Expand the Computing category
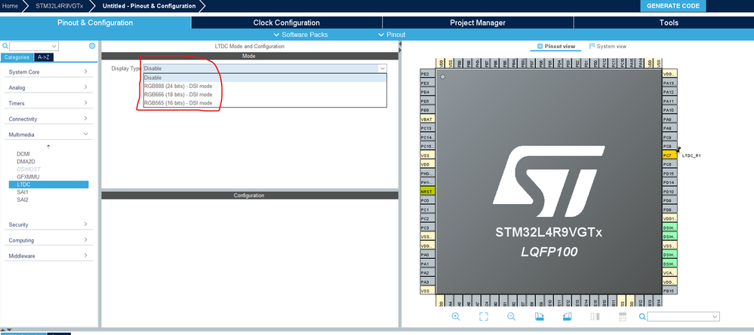The image size is (754, 335). click(x=48, y=240)
